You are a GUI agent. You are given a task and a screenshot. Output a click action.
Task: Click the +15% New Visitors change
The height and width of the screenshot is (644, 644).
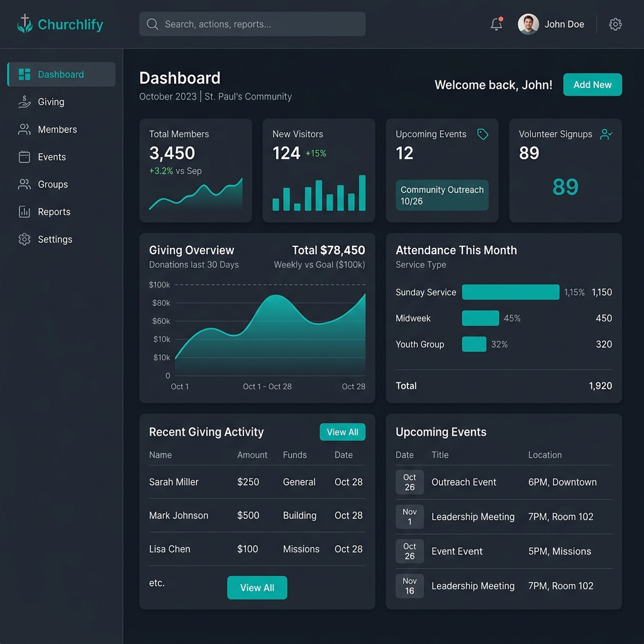click(x=316, y=153)
